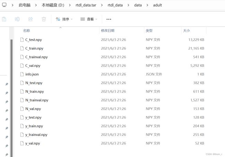Viewport: 225px width, 157px height.
Task: Select file N_test.npy
Action: click(34, 83)
